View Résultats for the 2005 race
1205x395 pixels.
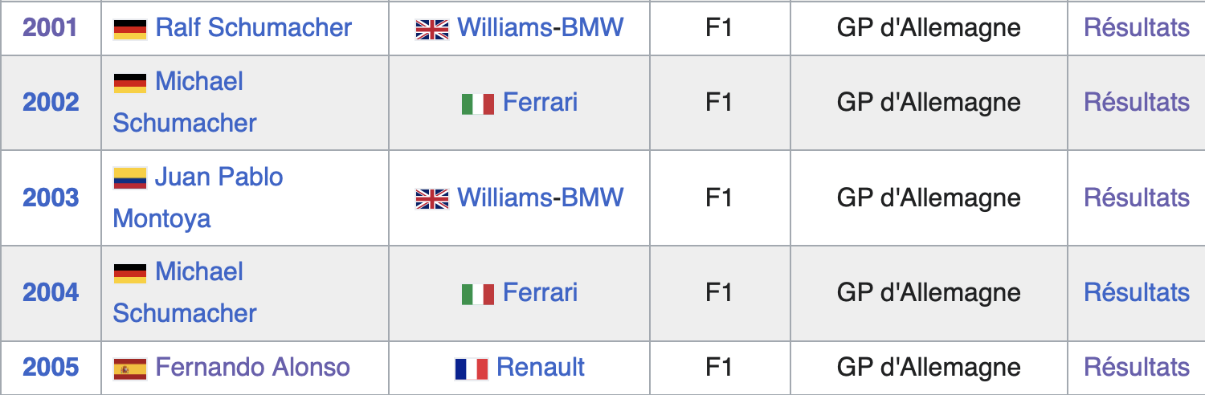(x=1136, y=368)
